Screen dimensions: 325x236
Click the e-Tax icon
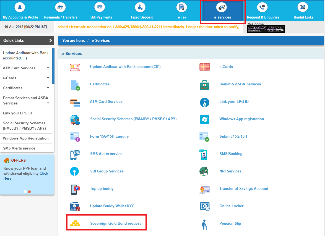click(x=181, y=7)
